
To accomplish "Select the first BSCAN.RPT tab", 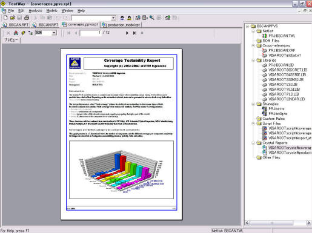I will (x=16, y=25).
